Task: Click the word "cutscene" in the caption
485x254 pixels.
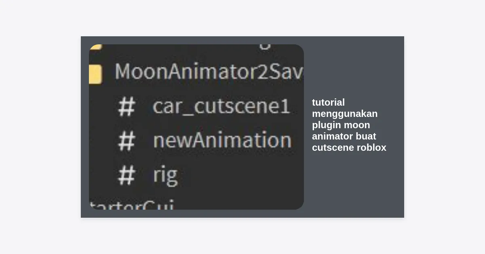Action: coord(332,148)
